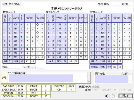Open the 未登録 used clubs link

tap(96, 87)
